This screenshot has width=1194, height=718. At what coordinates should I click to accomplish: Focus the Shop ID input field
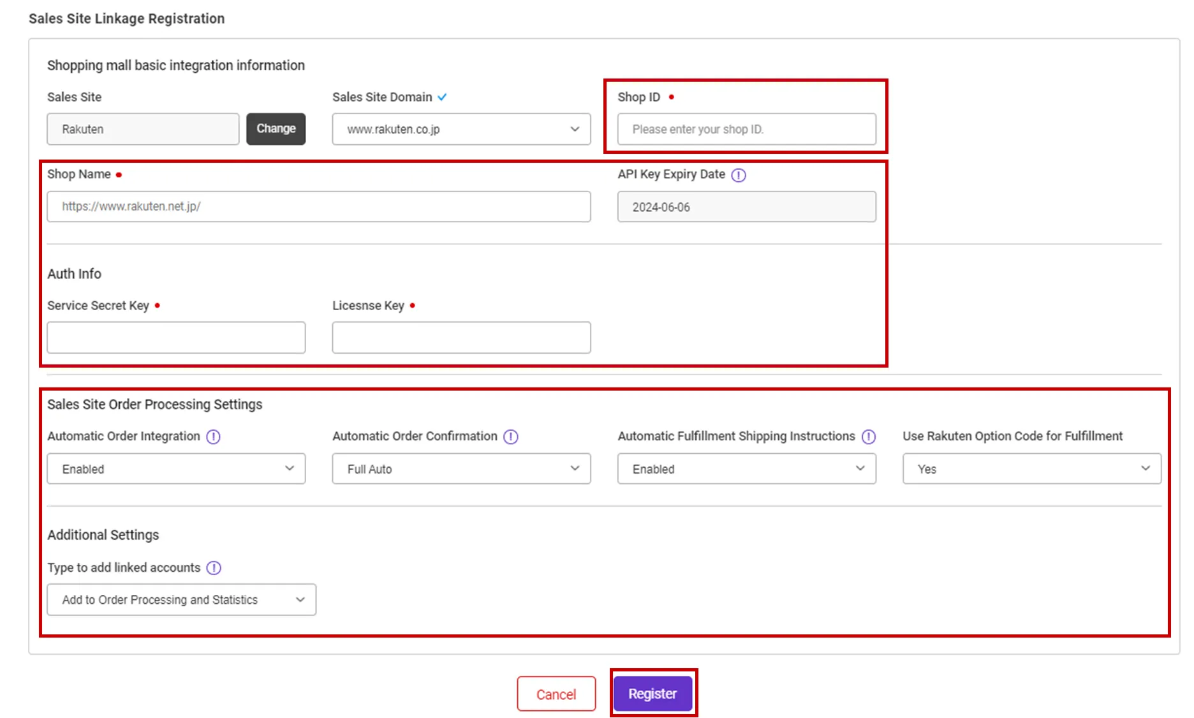tap(746, 130)
